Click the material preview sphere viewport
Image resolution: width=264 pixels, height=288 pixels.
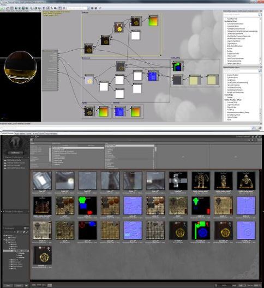pos(20,67)
